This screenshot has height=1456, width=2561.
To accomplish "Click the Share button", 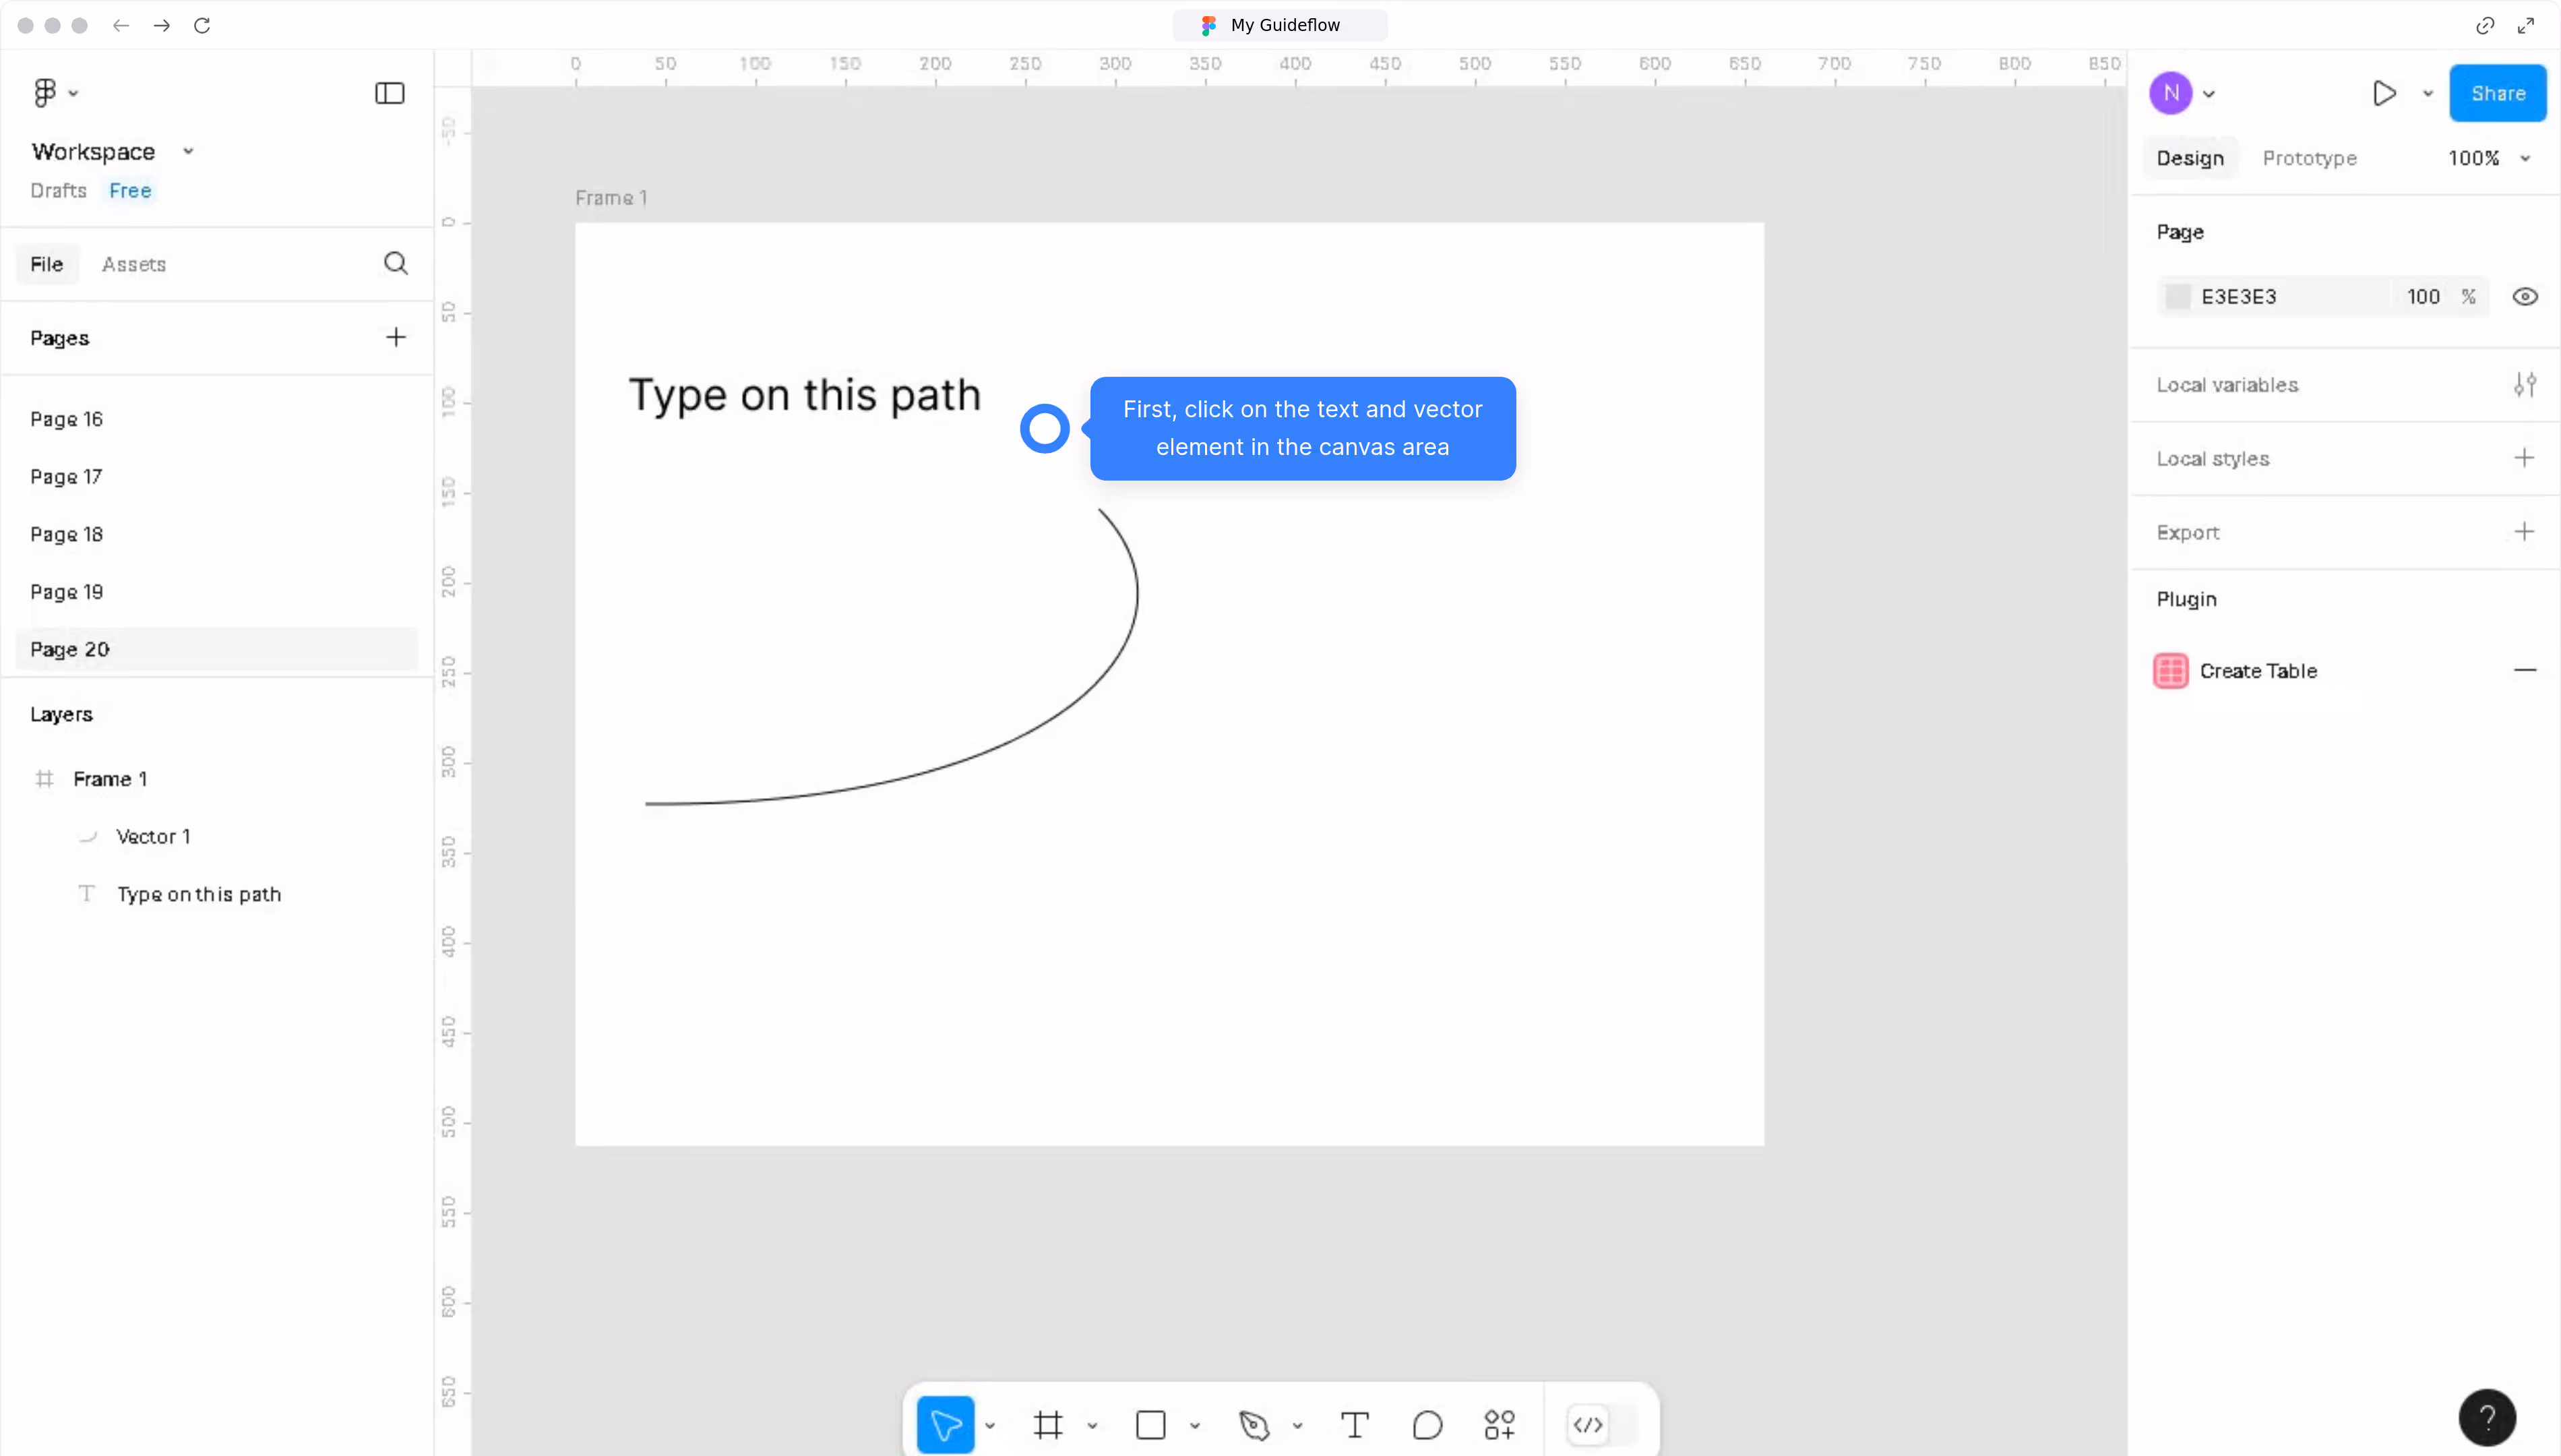I will [2498, 93].
